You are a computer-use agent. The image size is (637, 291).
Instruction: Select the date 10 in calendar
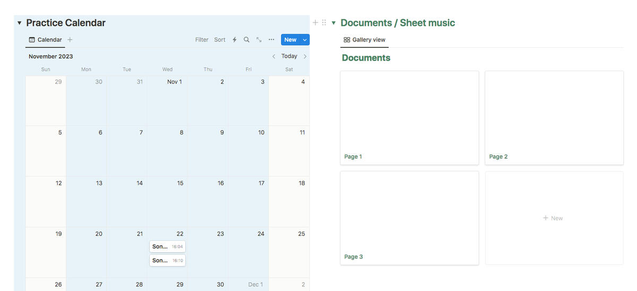[x=248, y=151]
